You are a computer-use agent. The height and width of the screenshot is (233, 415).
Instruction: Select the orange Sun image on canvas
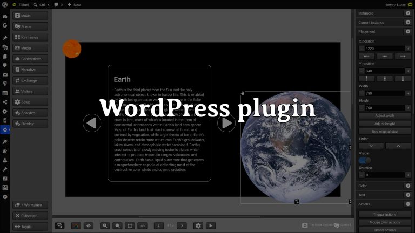72,49
